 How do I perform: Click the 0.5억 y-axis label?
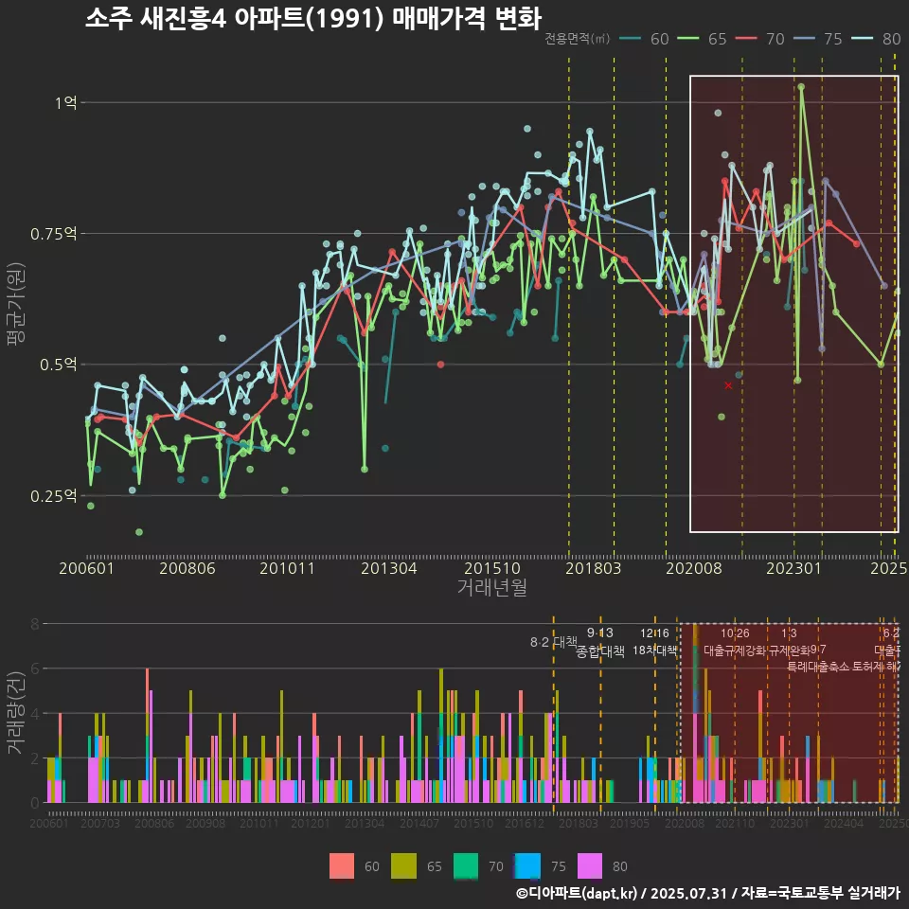point(59,365)
